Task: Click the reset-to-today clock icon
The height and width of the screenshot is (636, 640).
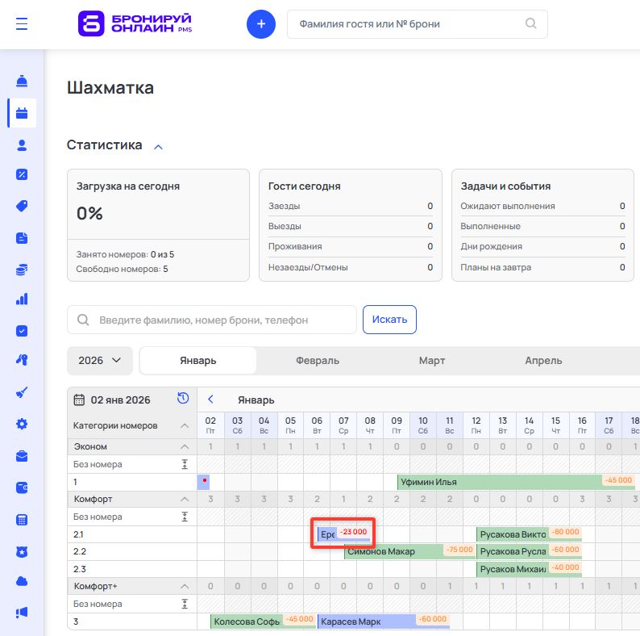Action: coord(183,399)
